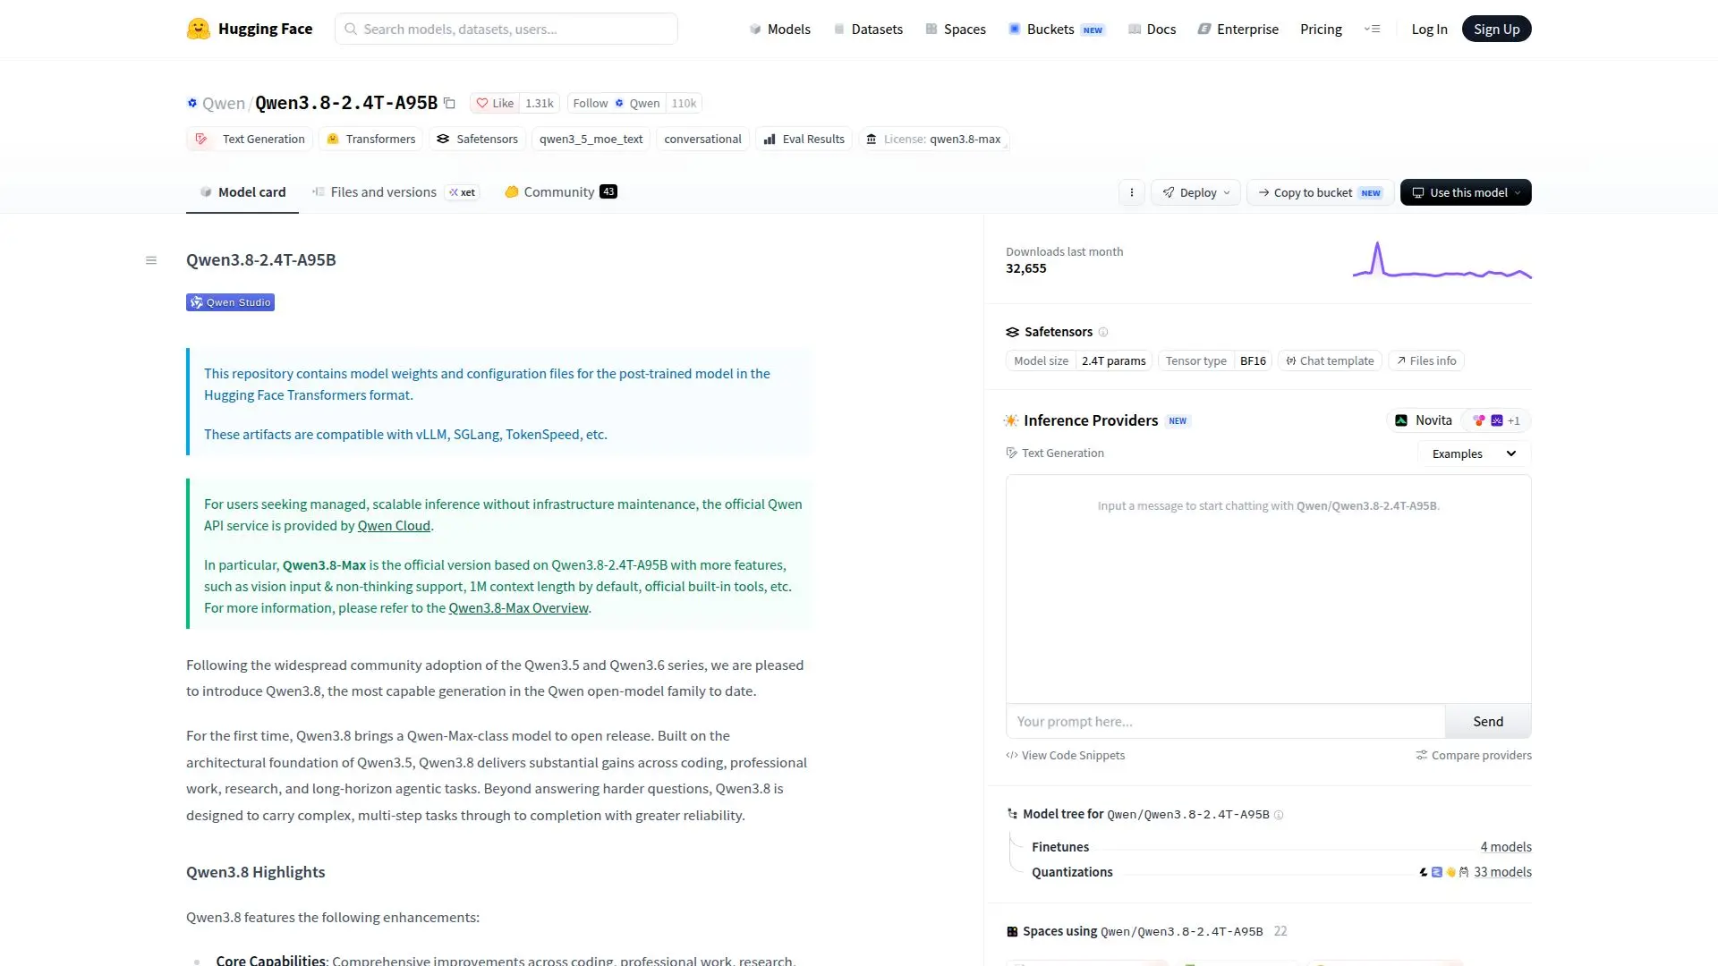This screenshot has width=1718, height=966.
Task: Open the table of contents hamburger icon
Action: coord(151,260)
